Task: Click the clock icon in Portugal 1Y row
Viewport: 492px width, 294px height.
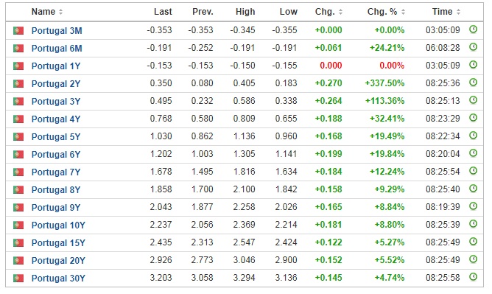Action: [x=473, y=65]
